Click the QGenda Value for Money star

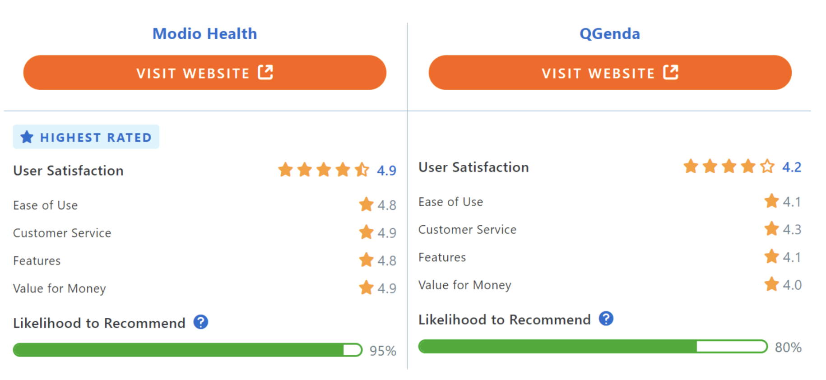tap(771, 284)
